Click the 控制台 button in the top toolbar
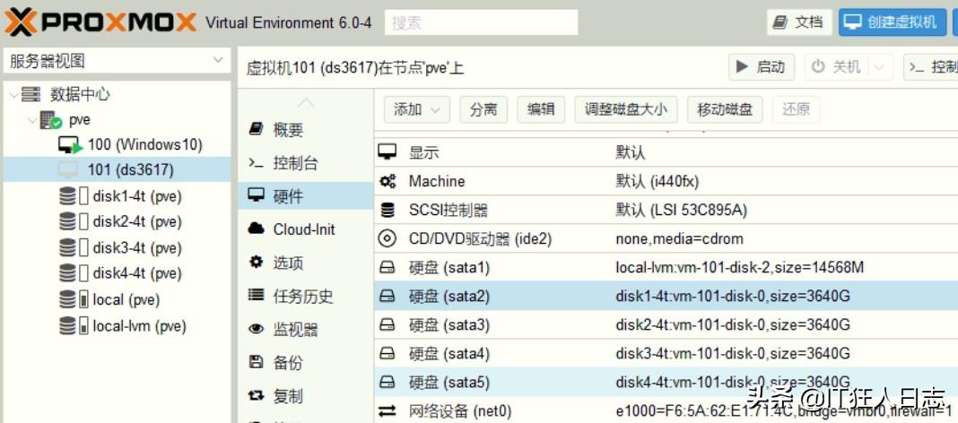The height and width of the screenshot is (423, 958). pos(931,67)
